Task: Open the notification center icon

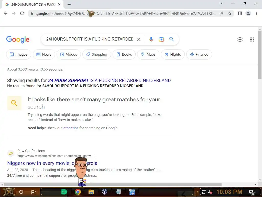Action: pyautogui.click(x=251, y=192)
